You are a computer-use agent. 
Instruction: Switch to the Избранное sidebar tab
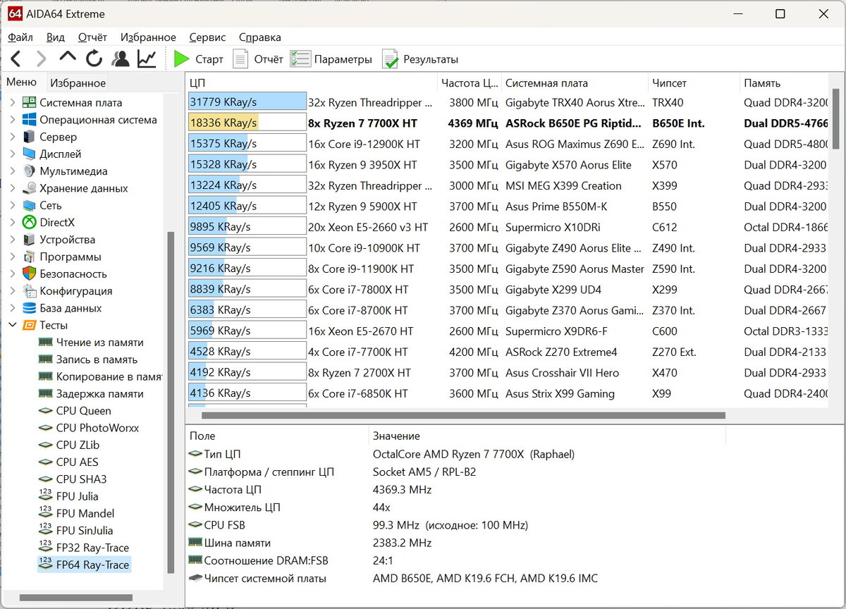[x=78, y=82]
